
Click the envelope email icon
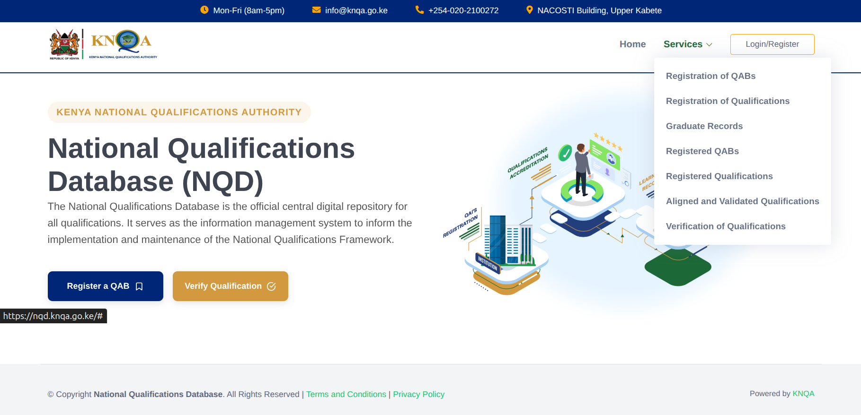coord(316,10)
